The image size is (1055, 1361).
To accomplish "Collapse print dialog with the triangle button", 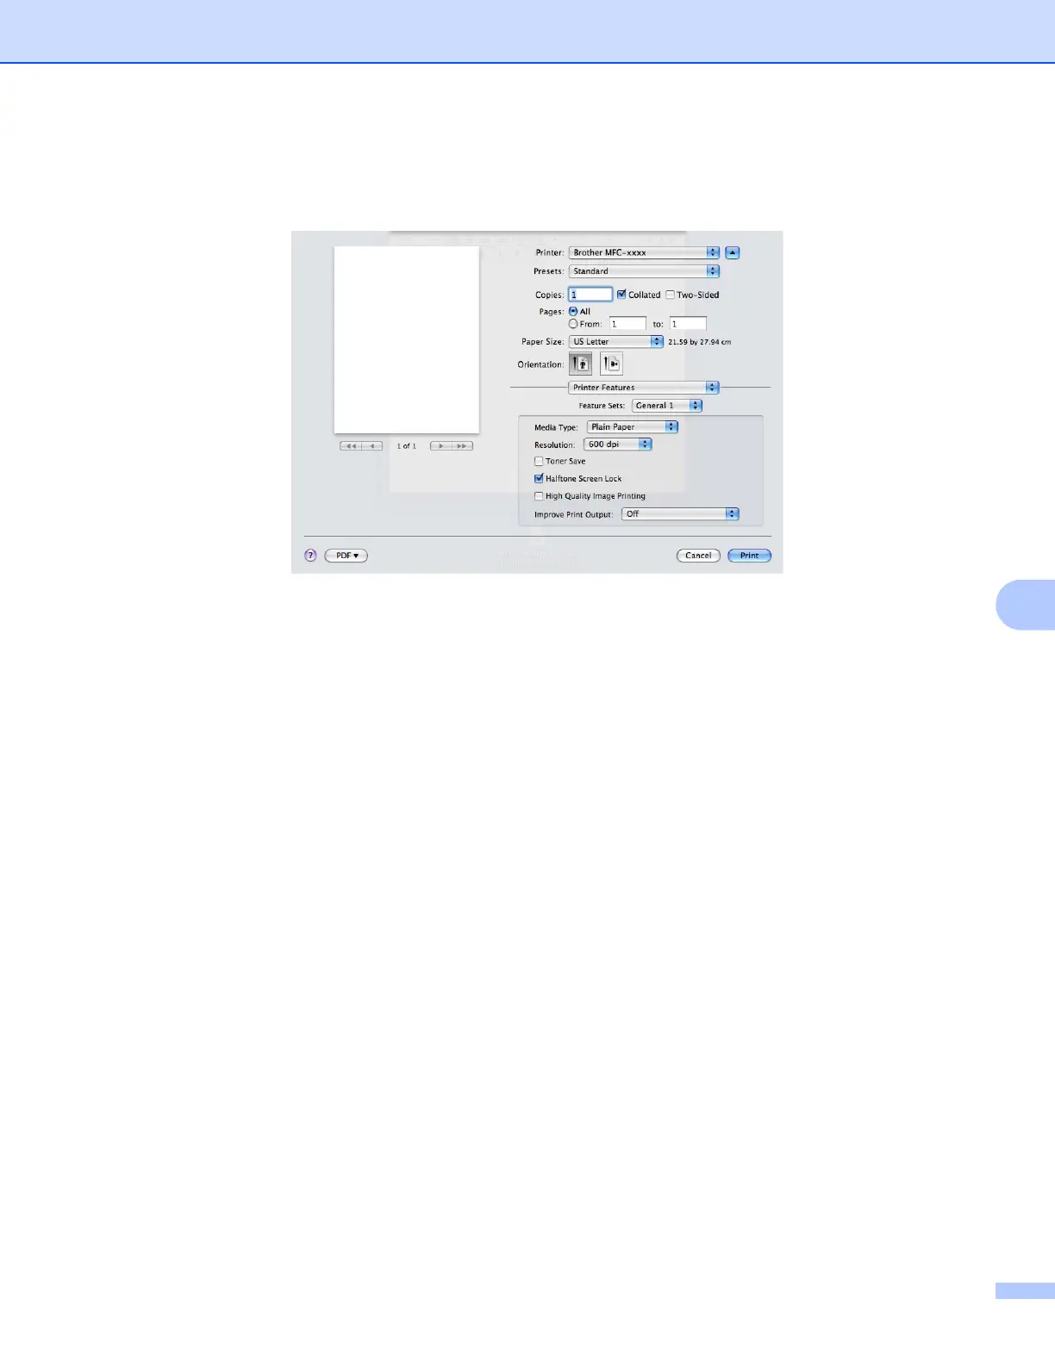I will point(733,252).
